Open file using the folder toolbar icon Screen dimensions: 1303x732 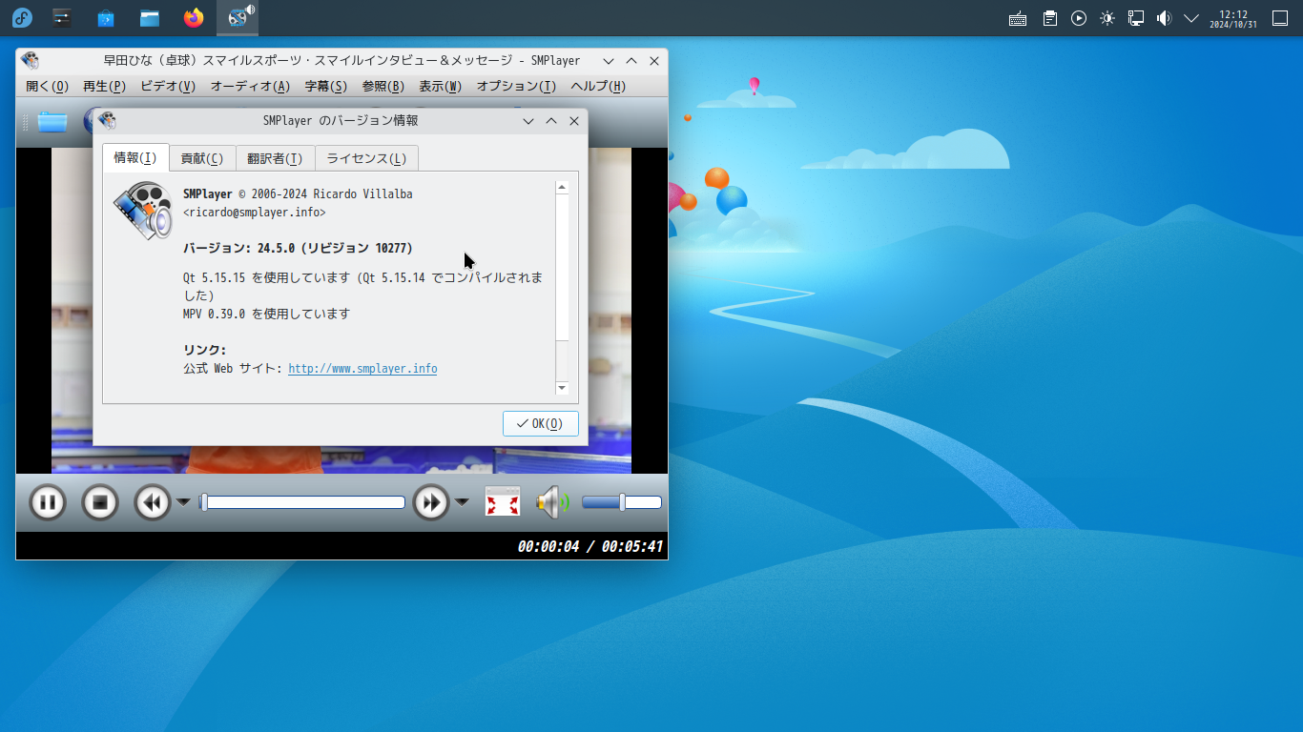52,121
